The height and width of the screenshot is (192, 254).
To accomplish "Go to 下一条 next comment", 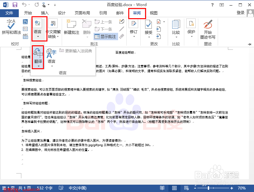I will tap(103, 29).
